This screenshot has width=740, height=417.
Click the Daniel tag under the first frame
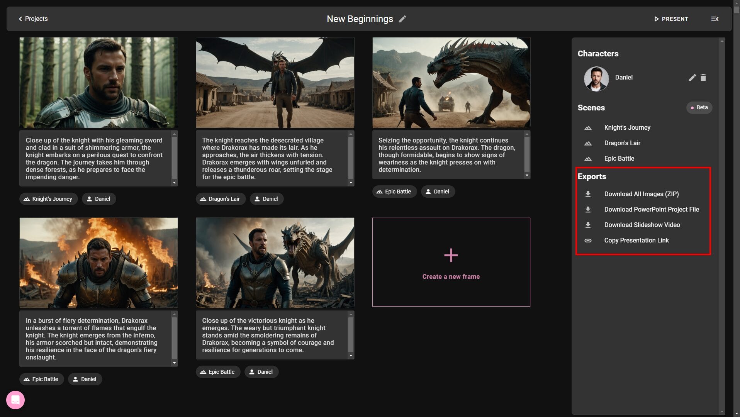(99, 199)
